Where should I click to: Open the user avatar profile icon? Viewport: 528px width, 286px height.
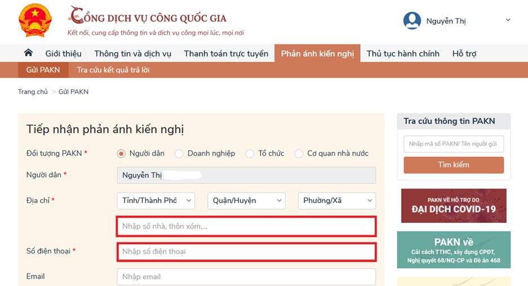(x=412, y=20)
